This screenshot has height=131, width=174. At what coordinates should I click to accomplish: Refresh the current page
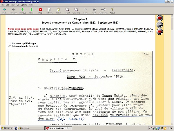(49, 11)
